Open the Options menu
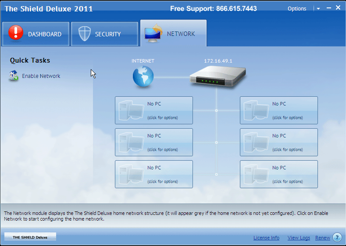Image resolution: width=346 pixels, height=246 pixels. coord(297,9)
